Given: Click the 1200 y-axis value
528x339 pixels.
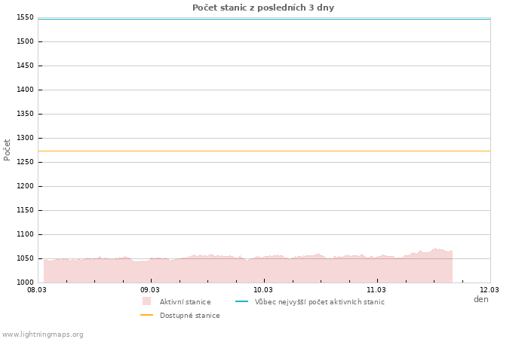Looking at the screenshot, I should (x=25, y=186).
